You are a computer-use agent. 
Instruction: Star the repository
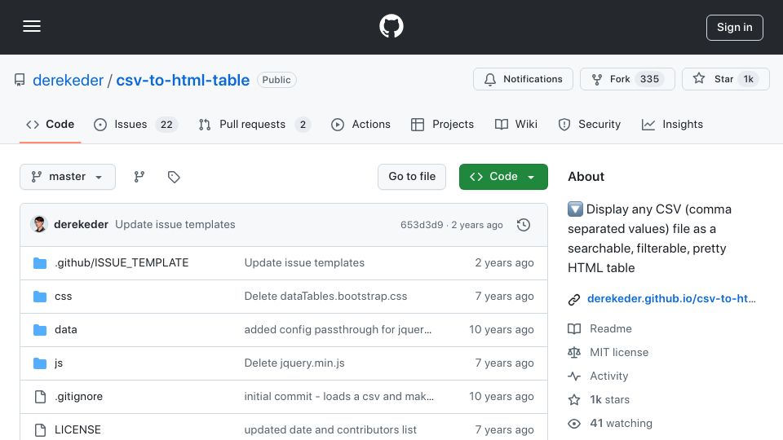726,79
